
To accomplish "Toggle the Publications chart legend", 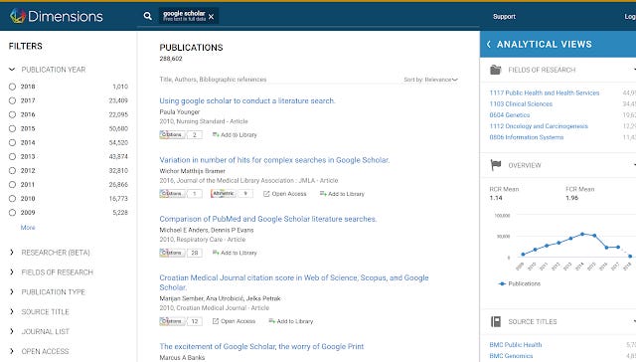I will 519,283.
